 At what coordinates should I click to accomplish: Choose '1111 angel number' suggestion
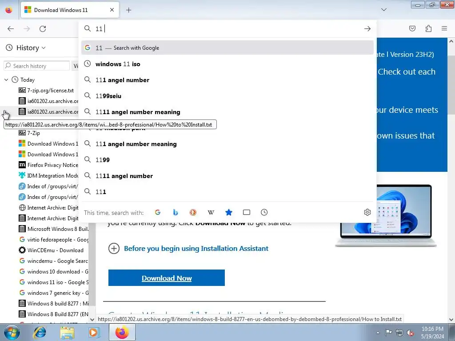coord(227,176)
